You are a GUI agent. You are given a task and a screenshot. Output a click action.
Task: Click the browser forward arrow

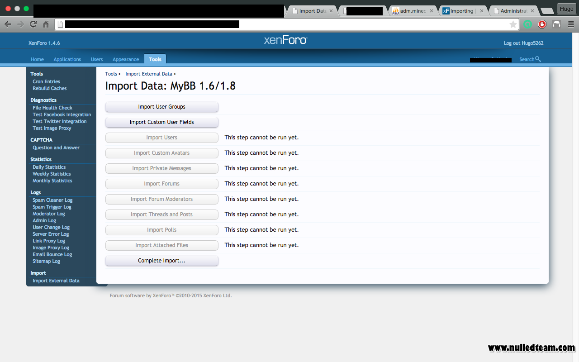20,24
